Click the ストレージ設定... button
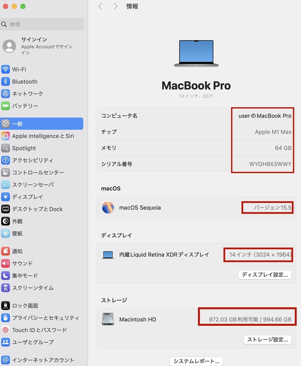The height and width of the screenshot is (366, 301). pyautogui.click(x=267, y=339)
